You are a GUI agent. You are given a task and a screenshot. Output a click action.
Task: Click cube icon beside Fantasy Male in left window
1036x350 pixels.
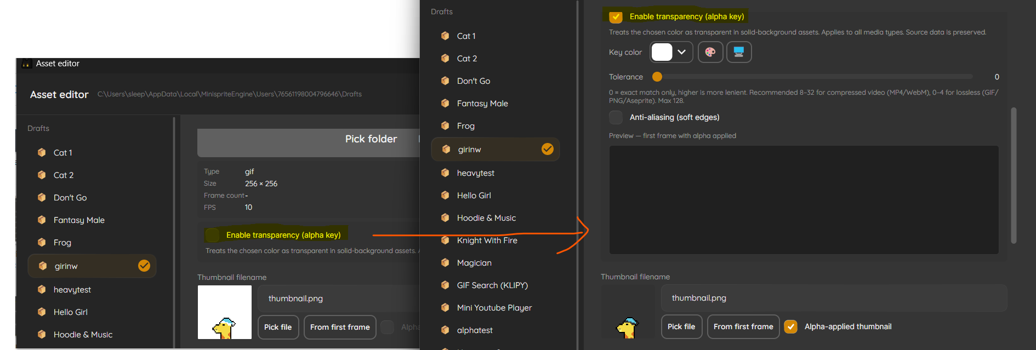tap(42, 220)
